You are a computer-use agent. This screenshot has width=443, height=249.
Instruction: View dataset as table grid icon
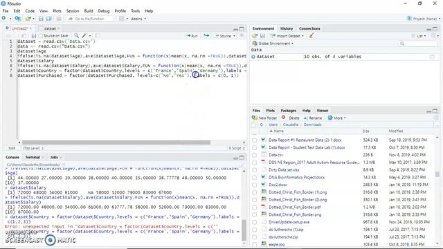(x=432, y=57)
